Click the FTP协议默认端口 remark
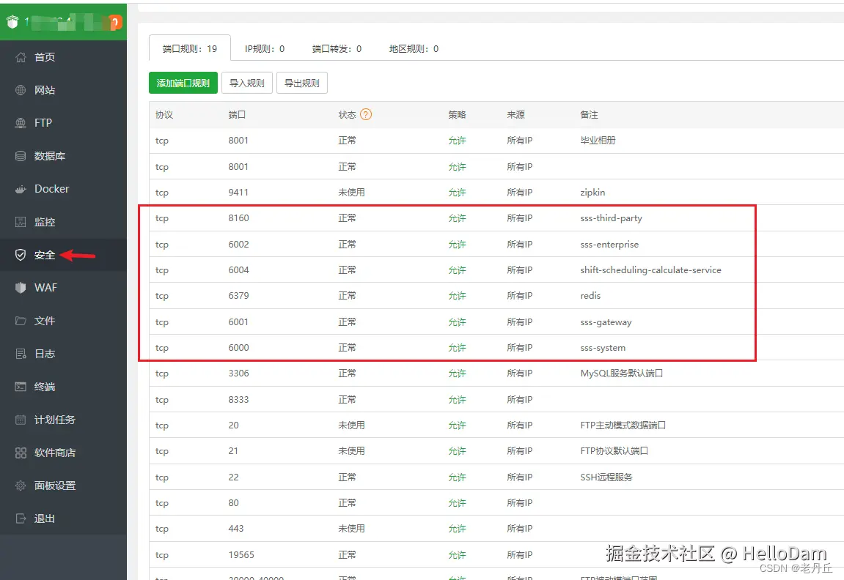Screen dimensions: 844x580 (614, 451)
